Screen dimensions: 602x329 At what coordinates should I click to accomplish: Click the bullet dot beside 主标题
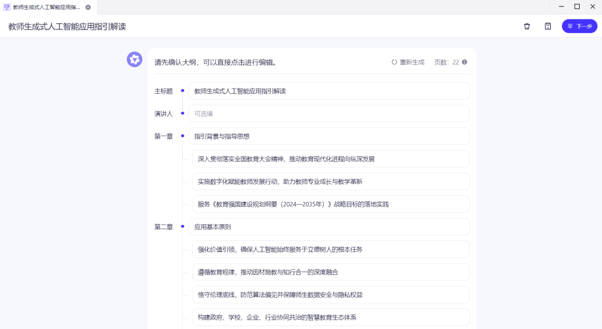182,90
